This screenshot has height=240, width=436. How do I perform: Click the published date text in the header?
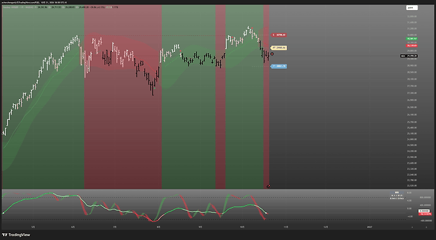(x=54, y=3)
